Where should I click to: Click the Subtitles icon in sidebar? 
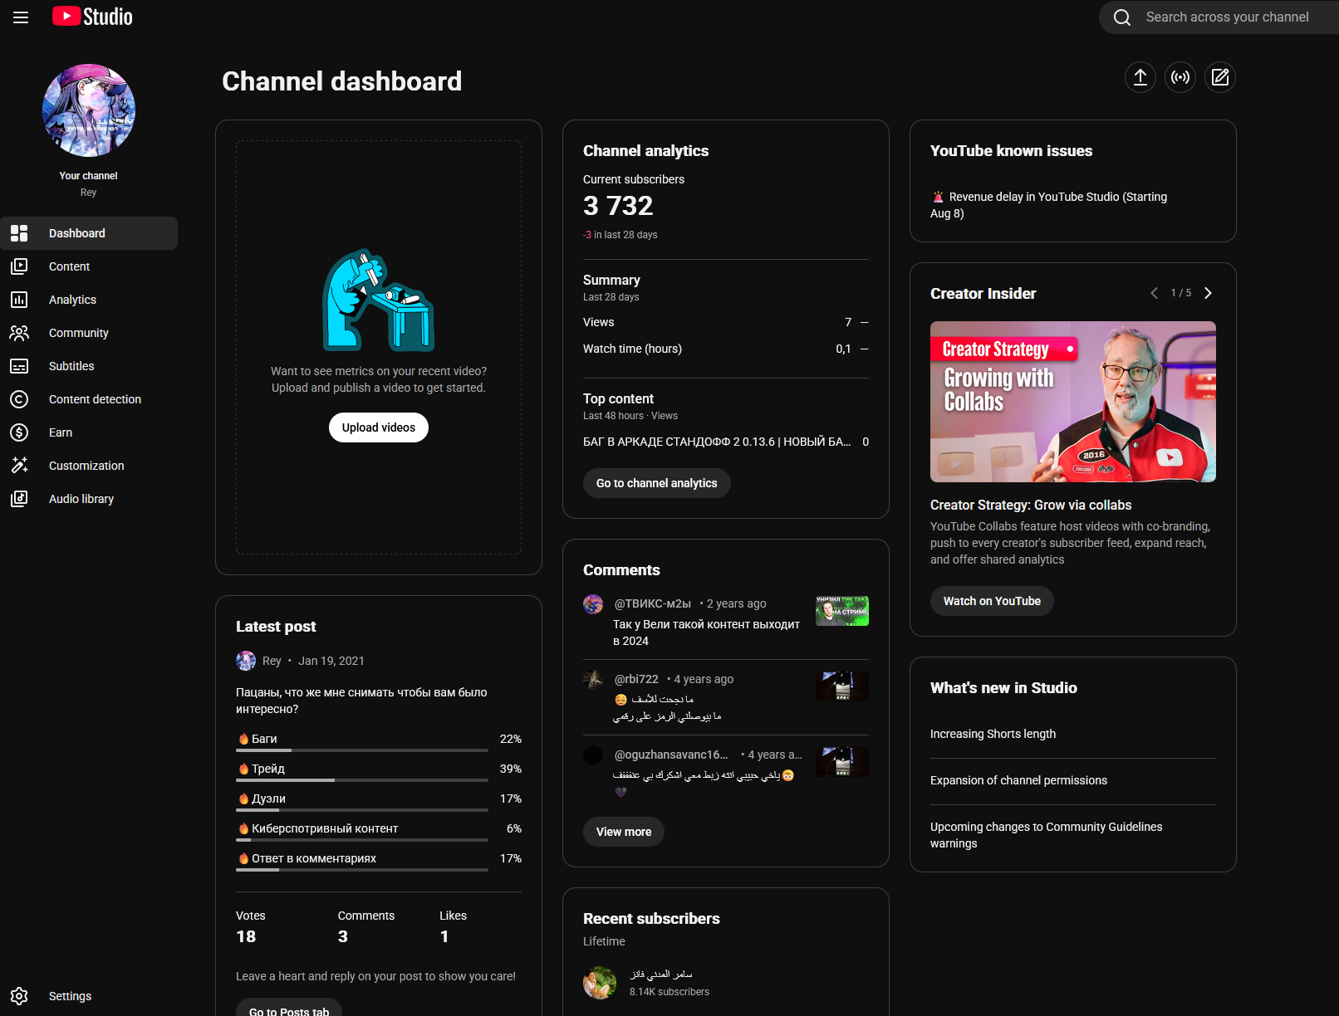click(x=19, y=366)
